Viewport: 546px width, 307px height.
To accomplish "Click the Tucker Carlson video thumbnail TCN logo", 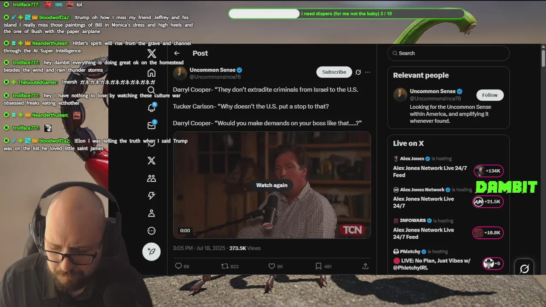I will pyautogui.click(x=352, y=230).
